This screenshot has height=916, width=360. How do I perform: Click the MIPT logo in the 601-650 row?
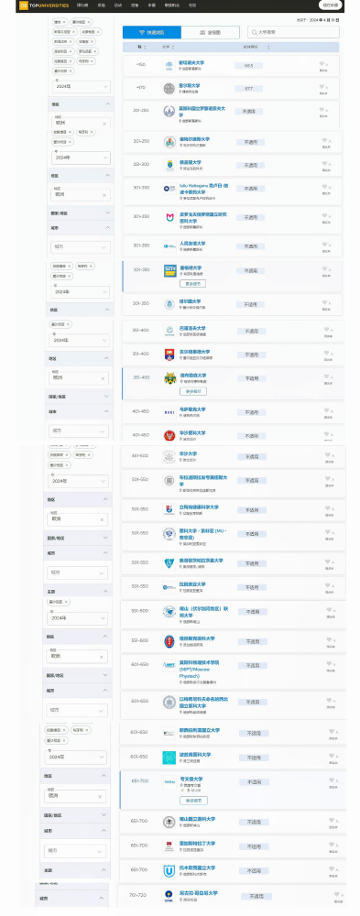(169, 665)
